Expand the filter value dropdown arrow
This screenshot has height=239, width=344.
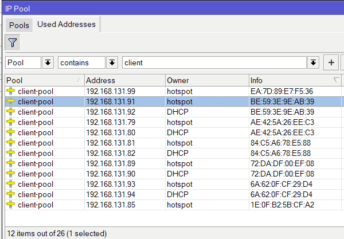click(313, 62)
